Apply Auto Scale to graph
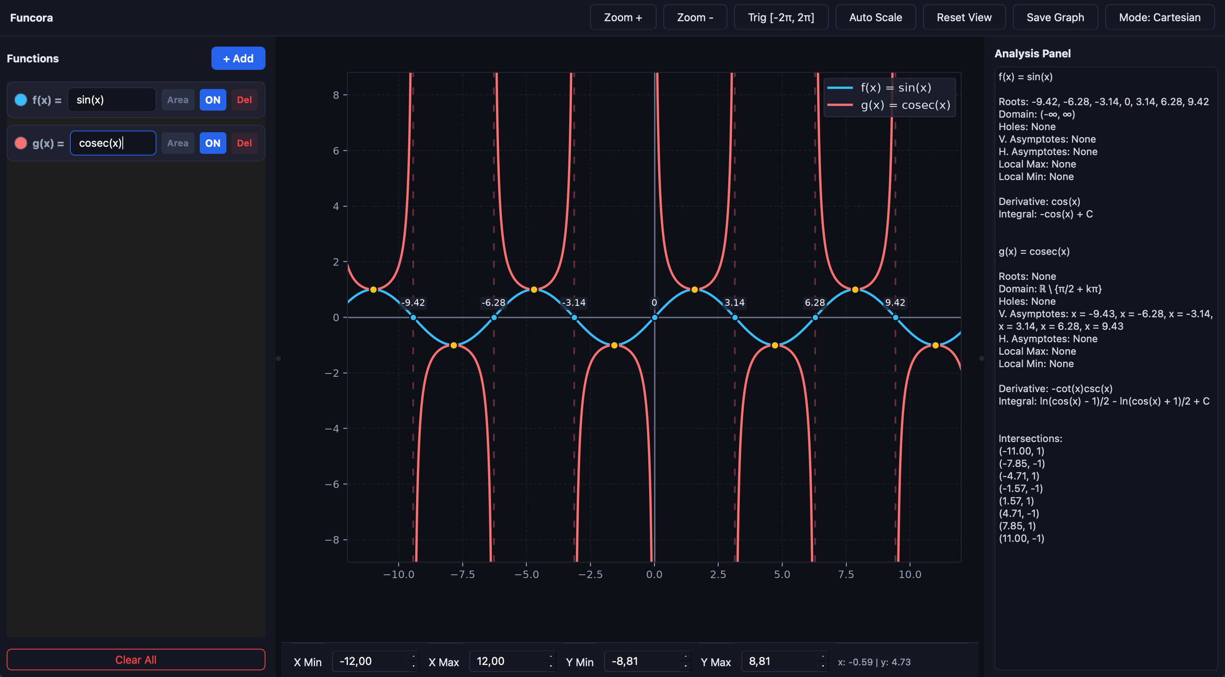Image resolution: width=1225 pixels, height=677 pixels. 876,17
